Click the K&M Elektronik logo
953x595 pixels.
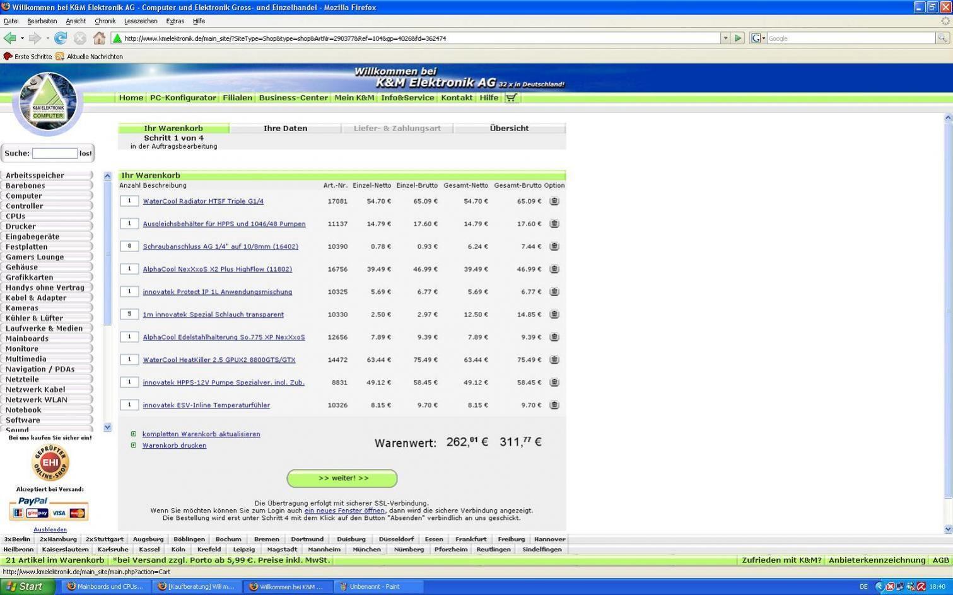[x=48, y=102]
